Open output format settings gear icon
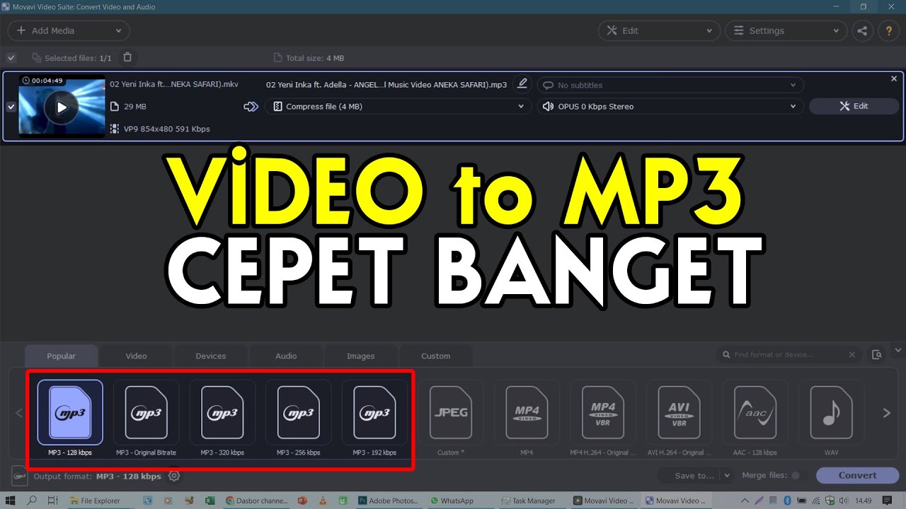 tap(173, 476)
